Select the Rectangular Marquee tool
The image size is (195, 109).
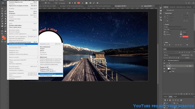[5, 9]
